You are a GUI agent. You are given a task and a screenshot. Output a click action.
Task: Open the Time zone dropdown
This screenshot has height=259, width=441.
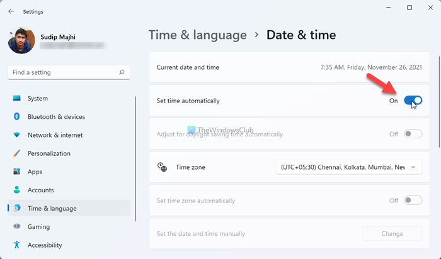click(x=348, y=167)
